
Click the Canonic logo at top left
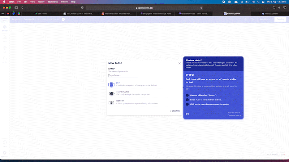[5, 19]
